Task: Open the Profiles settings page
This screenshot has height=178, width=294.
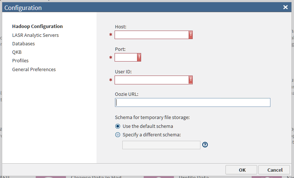Action: pos(20,60)
